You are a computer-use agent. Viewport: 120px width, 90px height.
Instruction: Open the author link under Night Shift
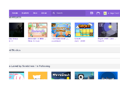point(101,41)
